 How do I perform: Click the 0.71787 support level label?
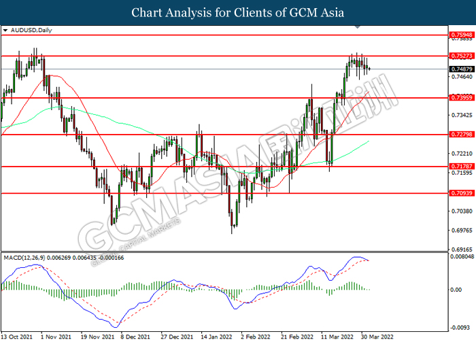[462, 167]
